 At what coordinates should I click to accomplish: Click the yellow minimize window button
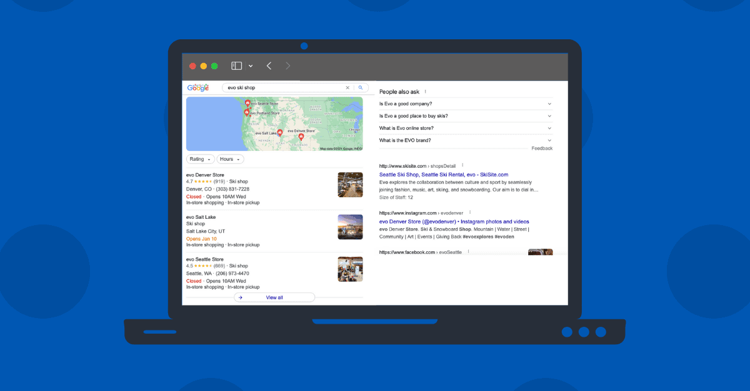203,66
